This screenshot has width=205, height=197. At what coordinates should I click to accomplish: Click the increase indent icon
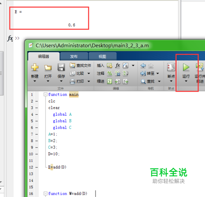click(x=118, y=82)
